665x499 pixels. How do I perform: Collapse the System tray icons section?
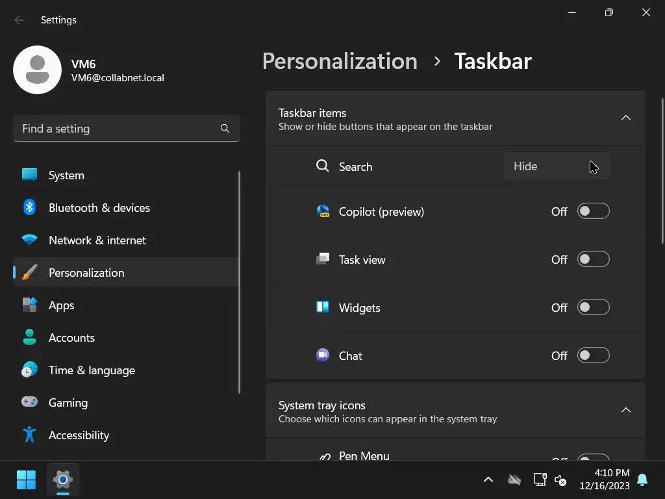pos(626,410)
